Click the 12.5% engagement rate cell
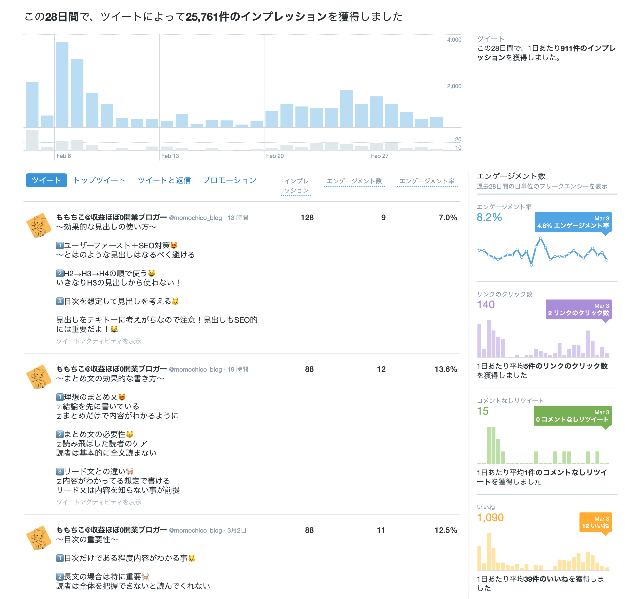The image size is (627, 599). (x=445, y=530)
